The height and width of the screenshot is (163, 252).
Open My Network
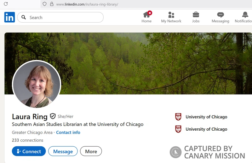tap(171, 17)
